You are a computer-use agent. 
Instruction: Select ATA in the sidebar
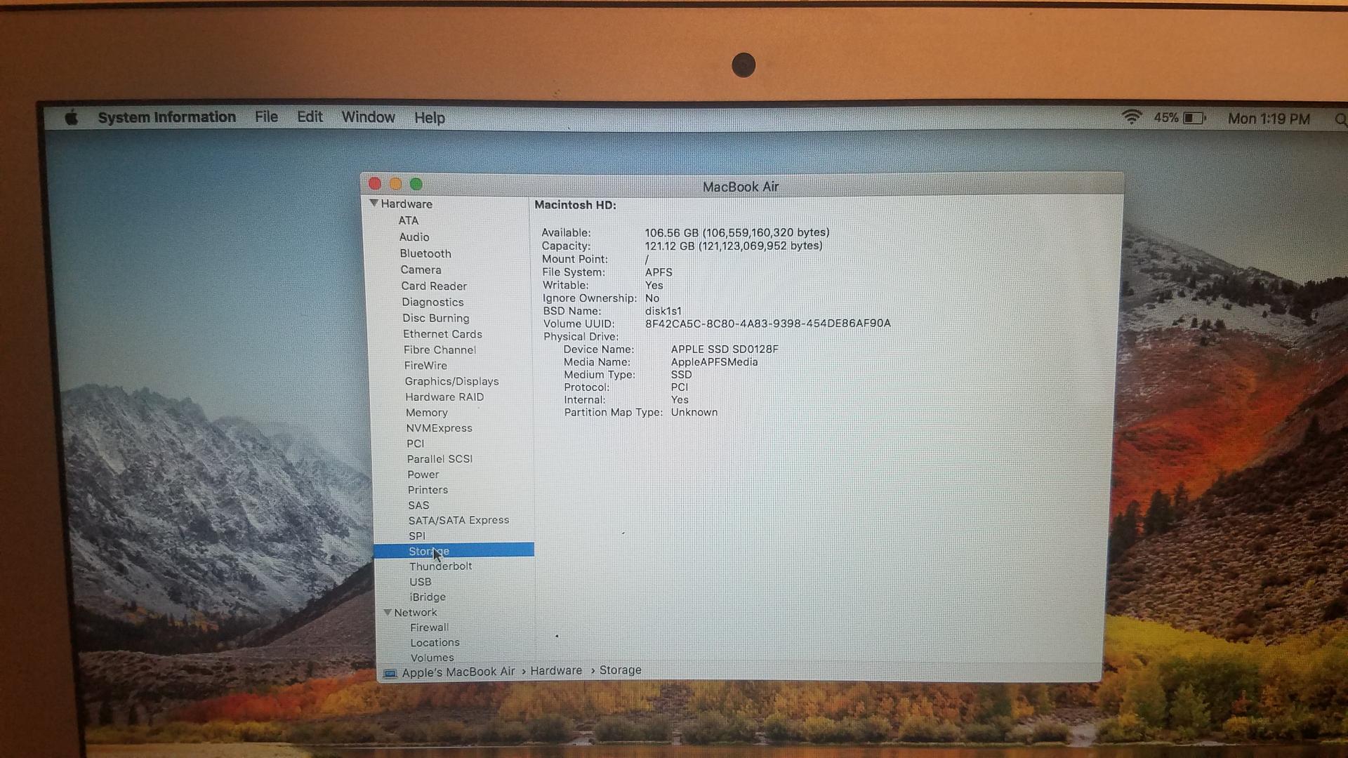[409, 220]
